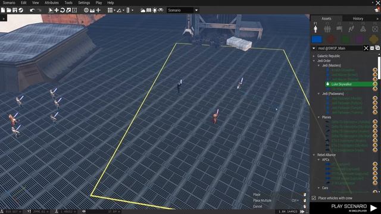Save scenario with the floppy disk icon
The image size is (381, 214).
coord(15,10)
